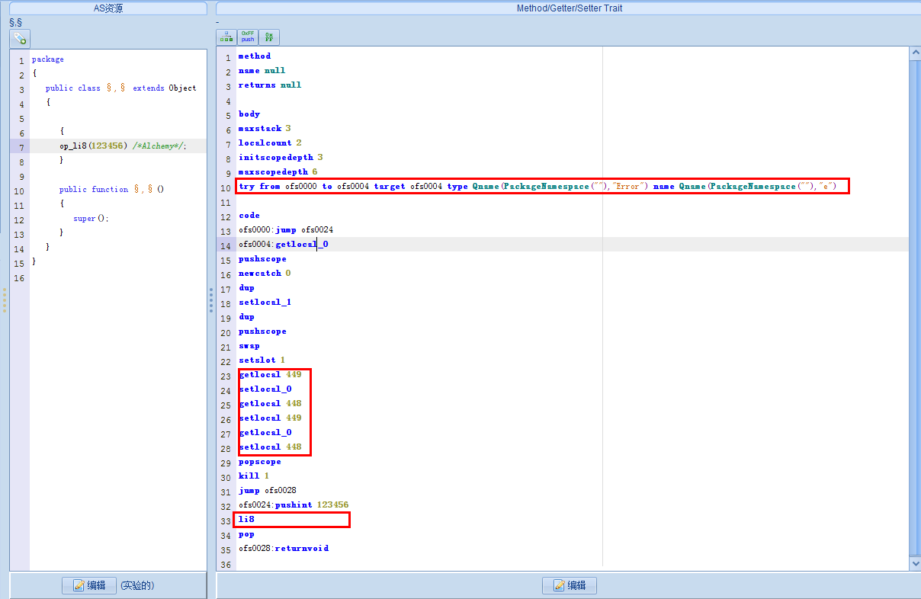Click the 编辑 button marked (实验的)

(x=88, y=585)
